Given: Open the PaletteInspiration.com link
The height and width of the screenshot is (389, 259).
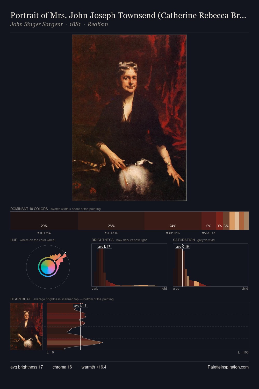Looking at the screenshot, I should pos(228,367).
